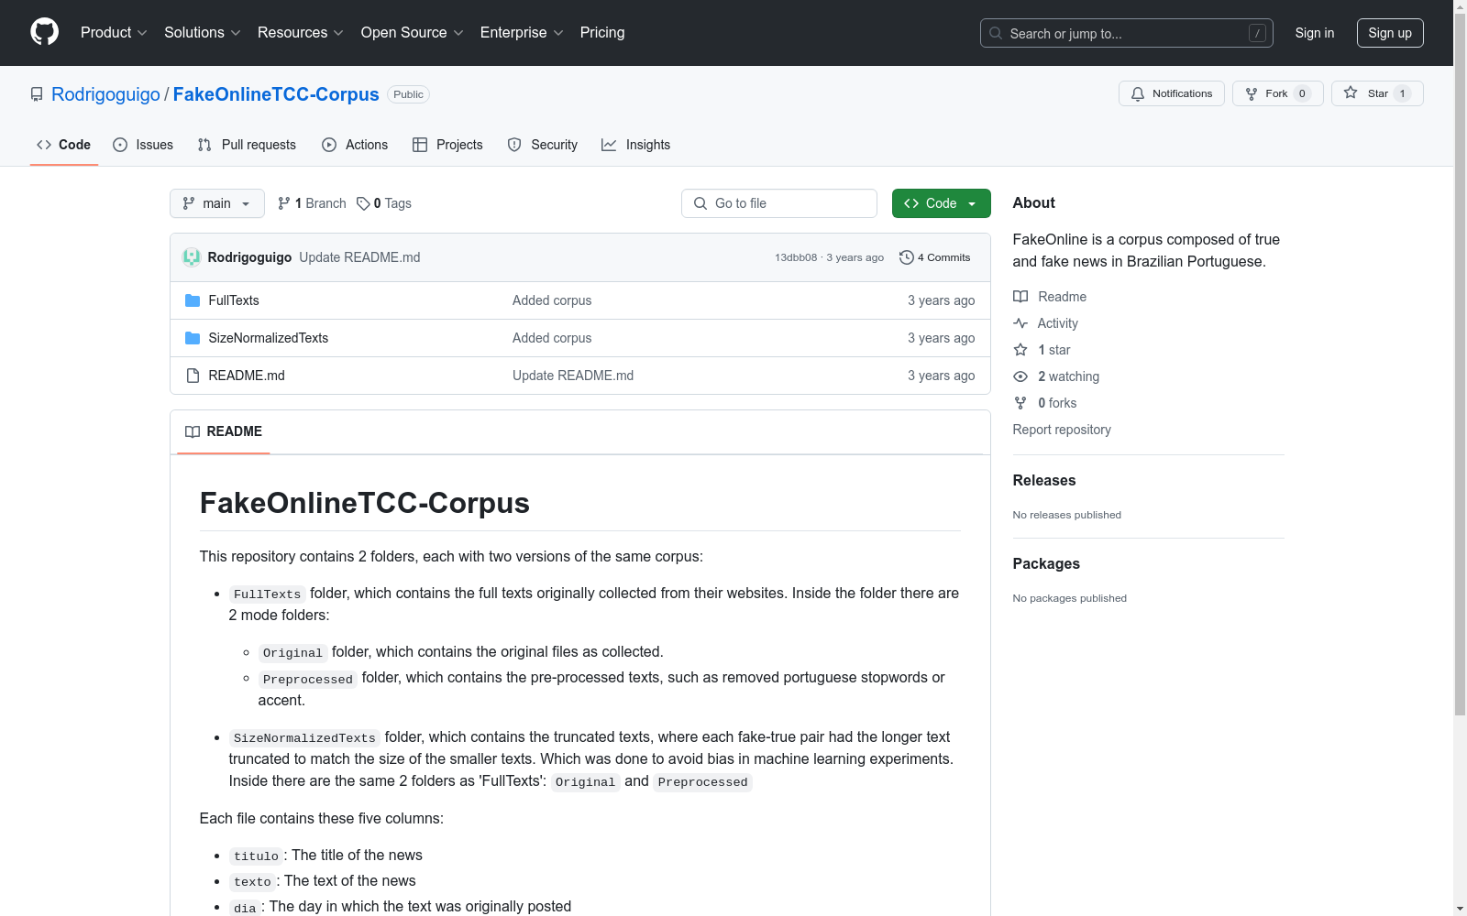Expand the Solutions dropdown

coord(203,33)
